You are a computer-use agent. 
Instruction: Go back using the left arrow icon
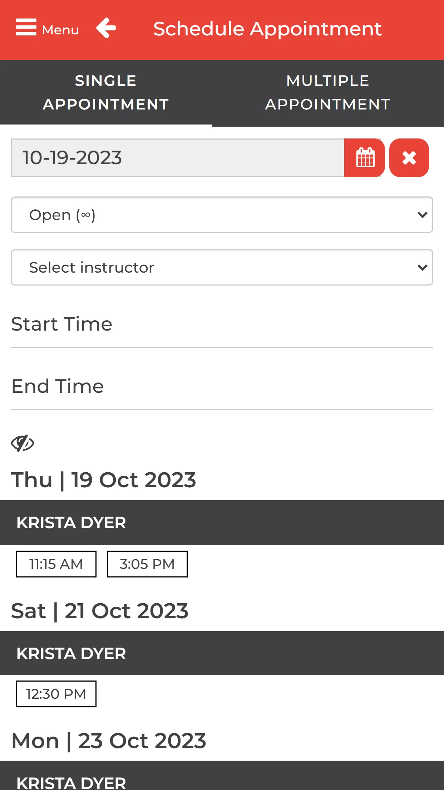pyautogui.click(x=106, y=28)
